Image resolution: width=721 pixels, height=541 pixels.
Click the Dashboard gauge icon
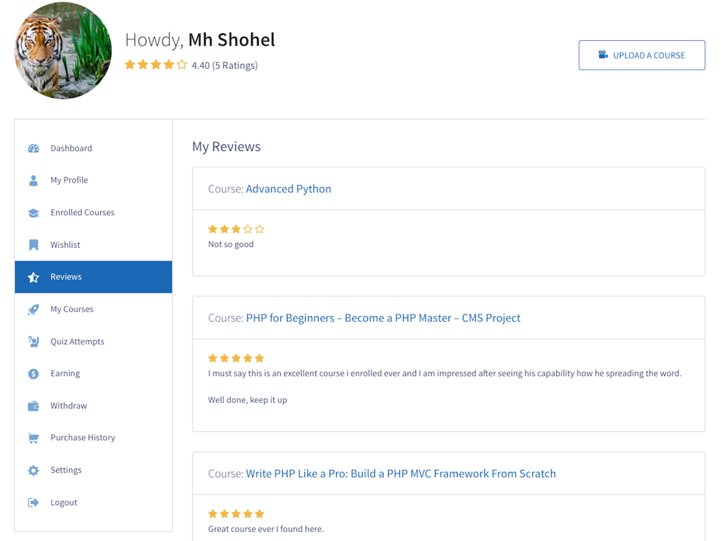[x=33, y=149]
